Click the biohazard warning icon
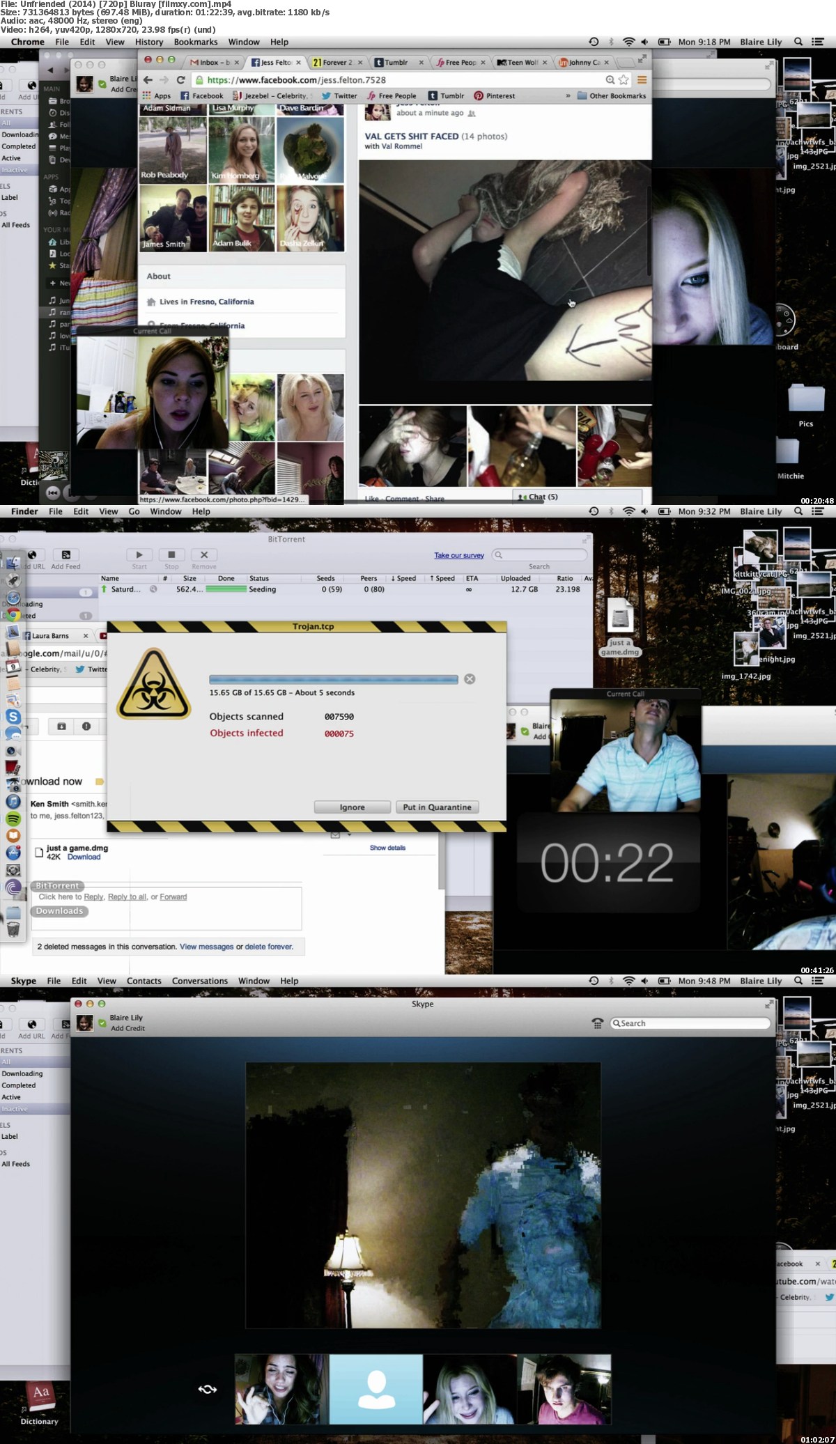The width and height of the screenshot is (836, 1444). click(x=154, y=684)
